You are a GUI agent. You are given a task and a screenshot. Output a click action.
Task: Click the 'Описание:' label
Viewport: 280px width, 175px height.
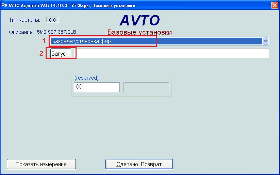pos(21,32)
